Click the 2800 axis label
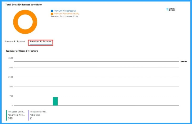This screenshot has height=124, width=192. point(11,67)
